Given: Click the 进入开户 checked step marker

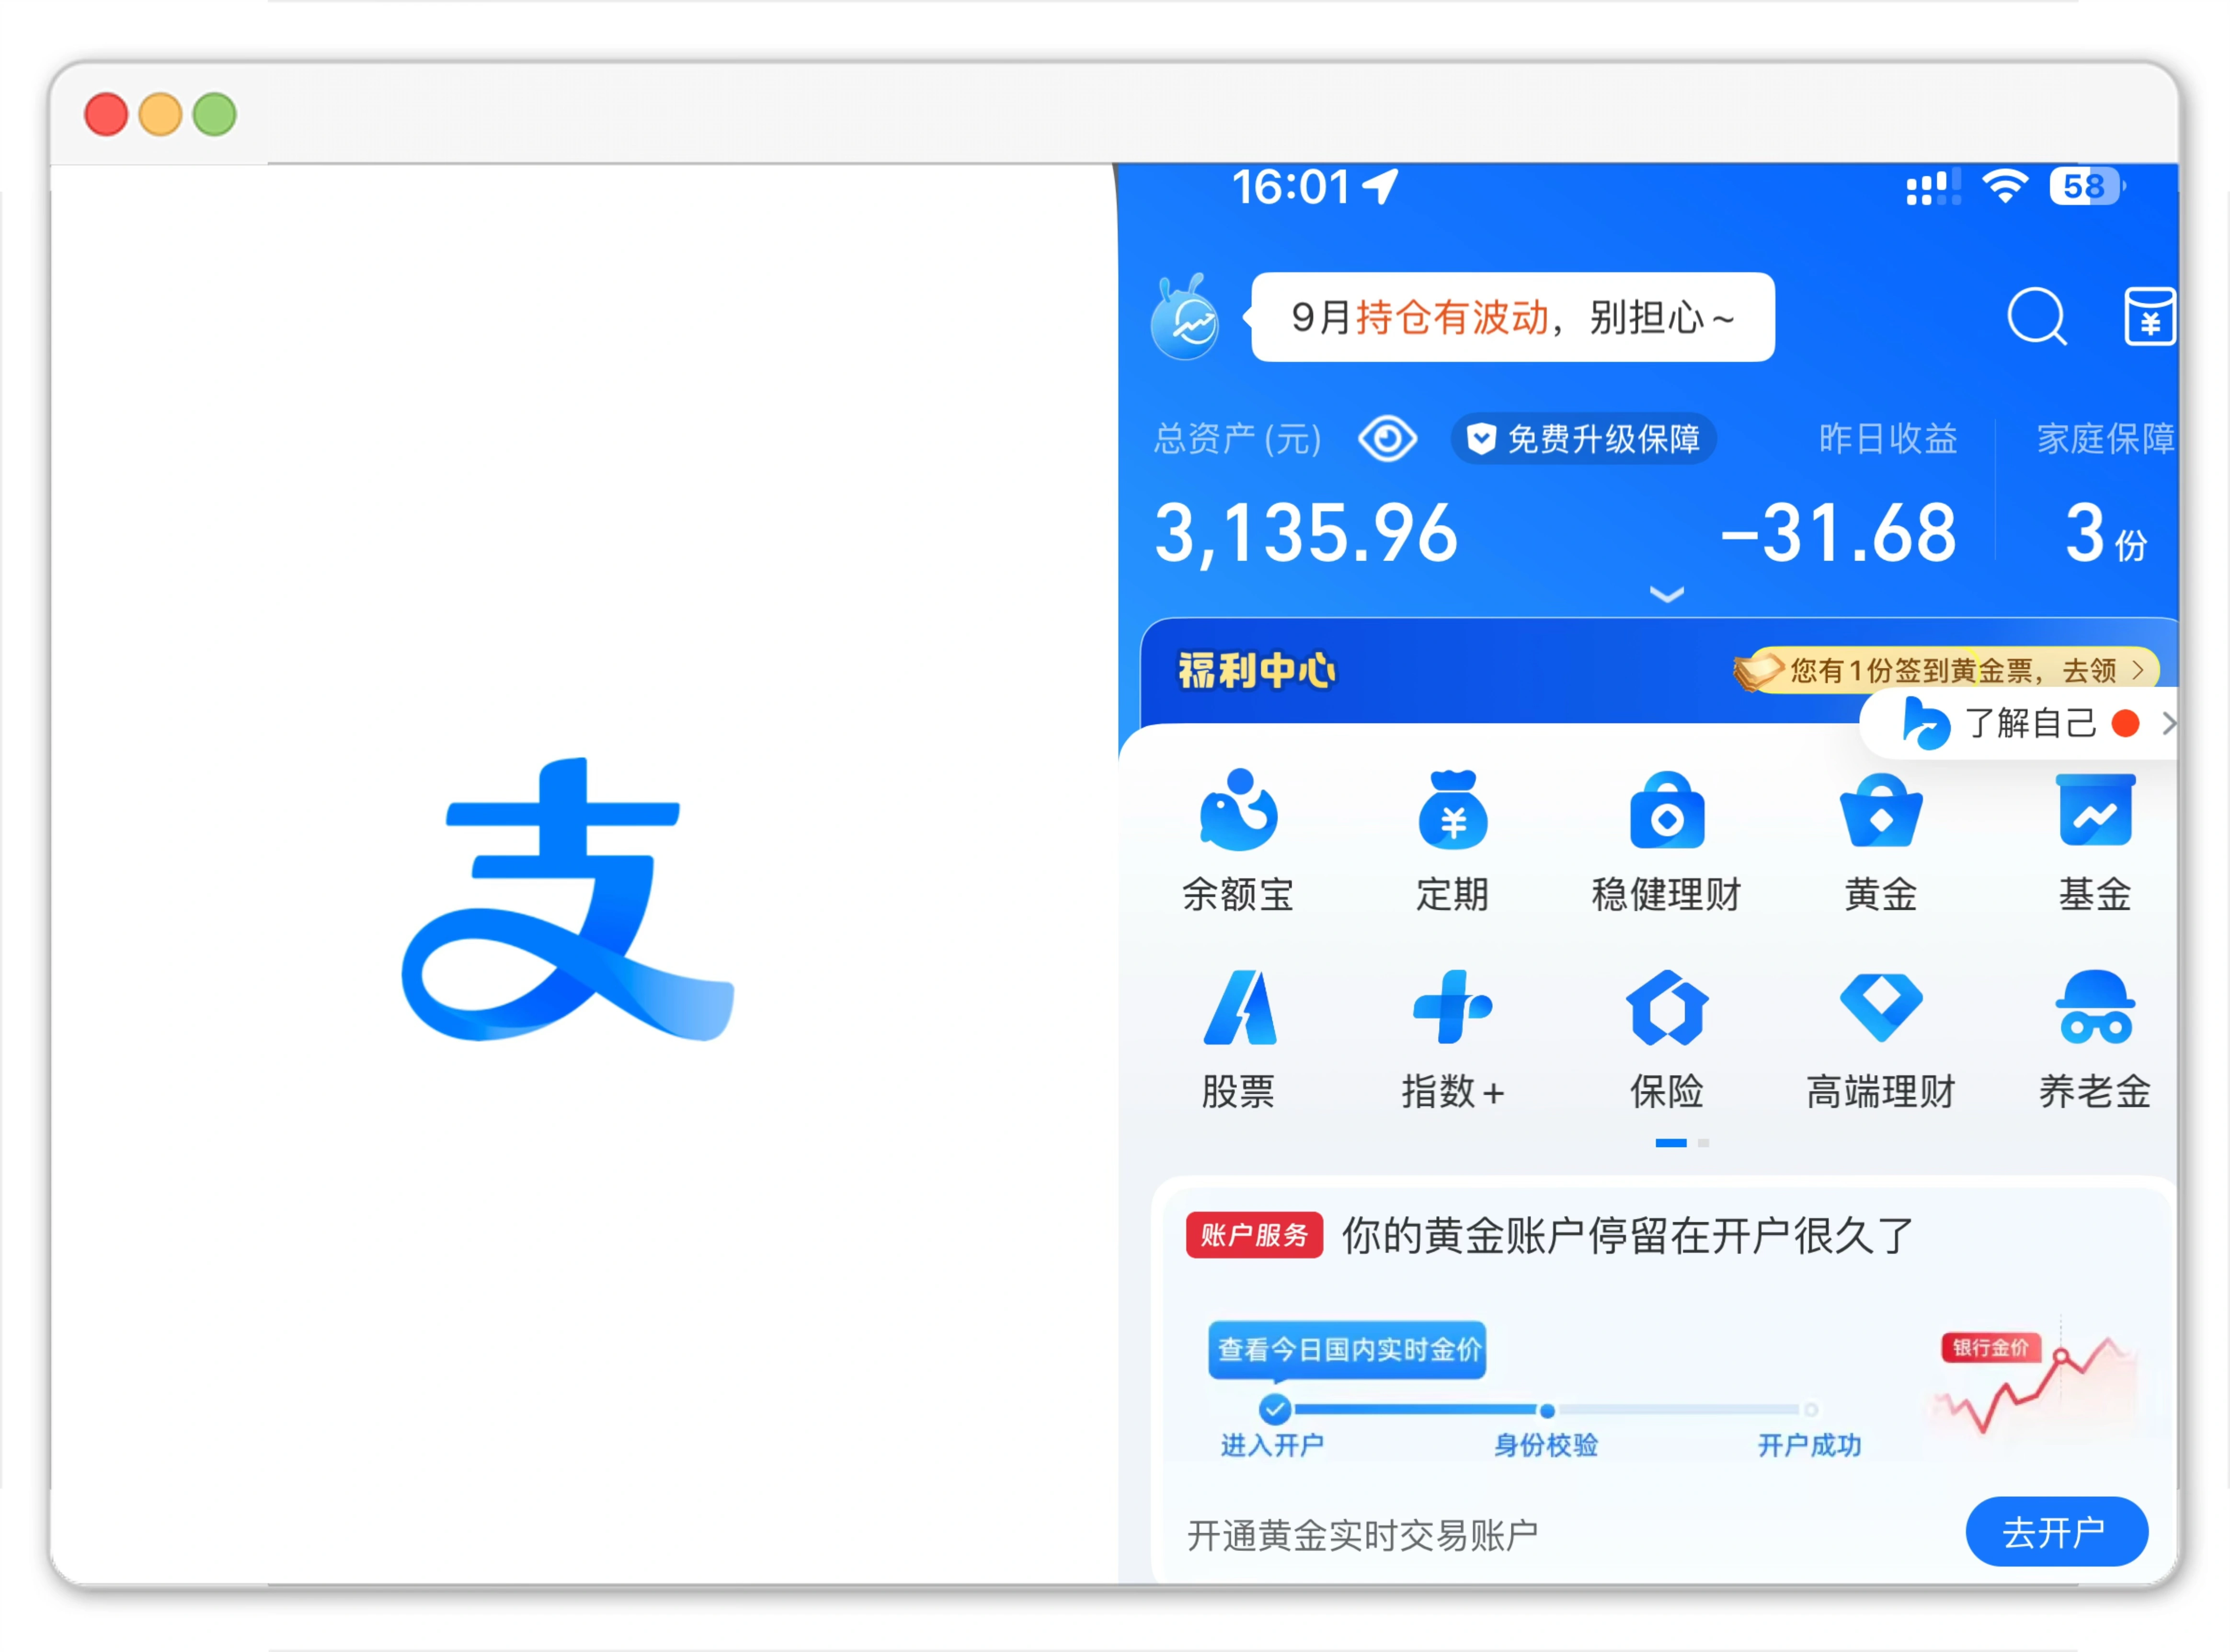Looking at the screenshot, I should click(x=1274, y=1409).
